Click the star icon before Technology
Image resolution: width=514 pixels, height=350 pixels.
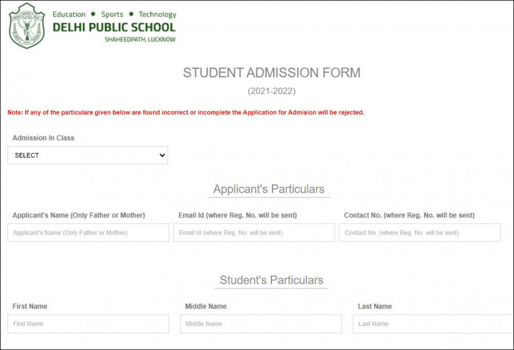(131, 14)
